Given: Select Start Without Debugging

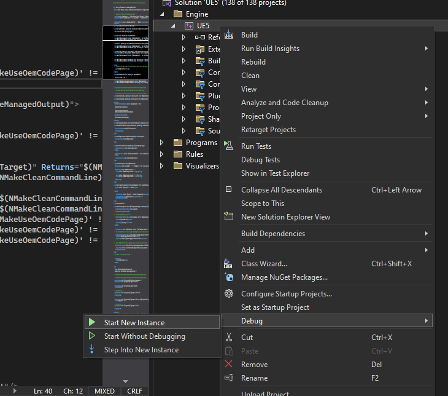Looking at the screenshot, I should 152,336.
